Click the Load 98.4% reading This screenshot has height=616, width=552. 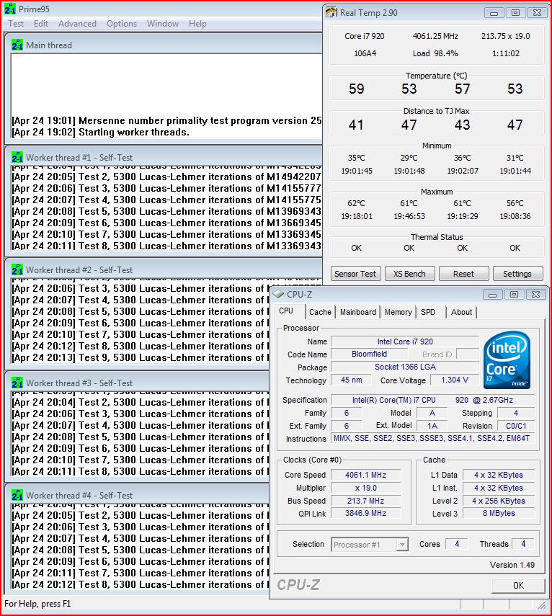435,53
